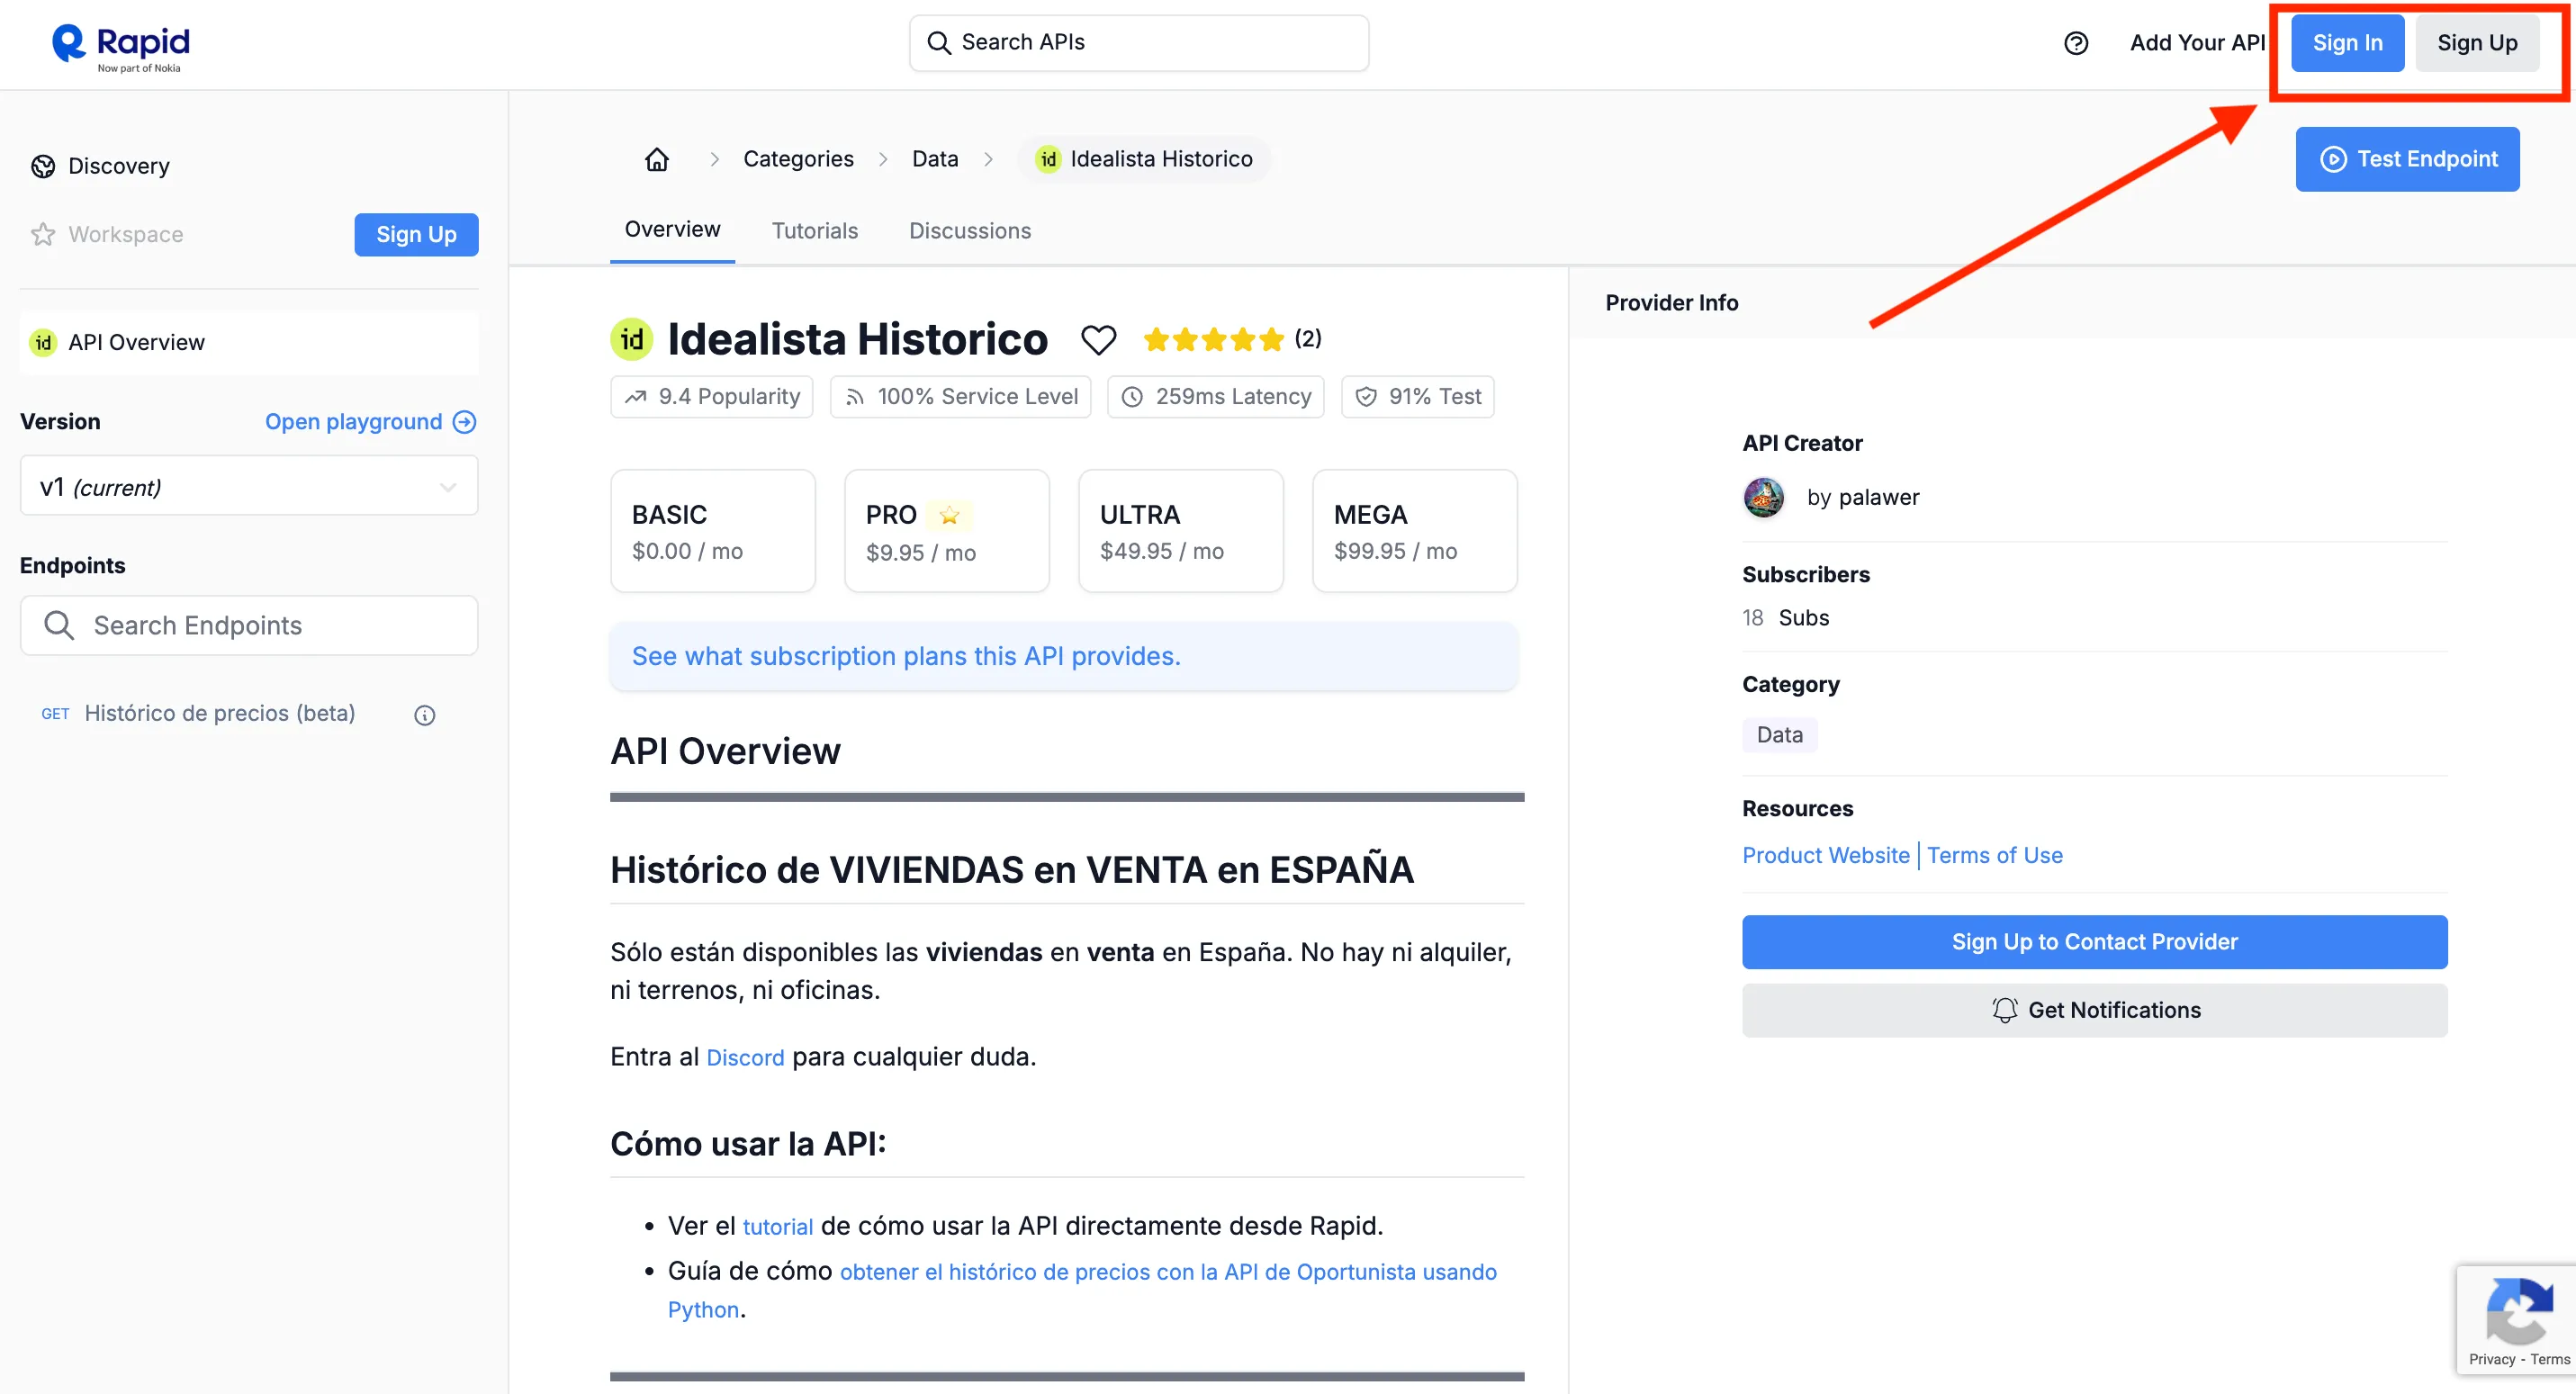
Task: Click the Discovery globe icon
Action: click(x=43, y=166)
